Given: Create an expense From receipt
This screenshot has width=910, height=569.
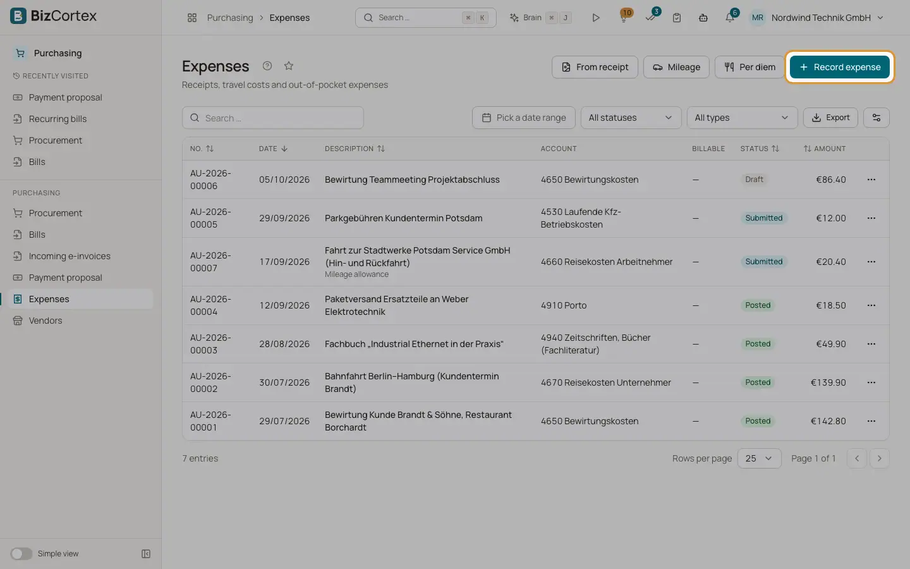Looking at the screenshot, I should 595,67.
